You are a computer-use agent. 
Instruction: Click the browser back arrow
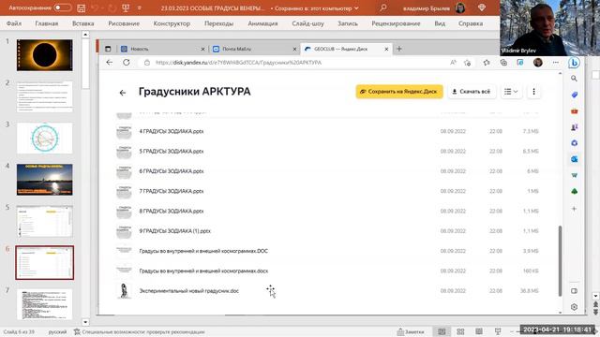click(x=110, y=63)
